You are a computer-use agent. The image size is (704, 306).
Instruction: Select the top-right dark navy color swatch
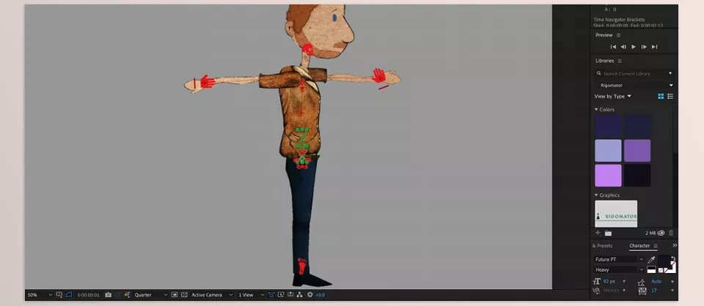coord(637,126)
